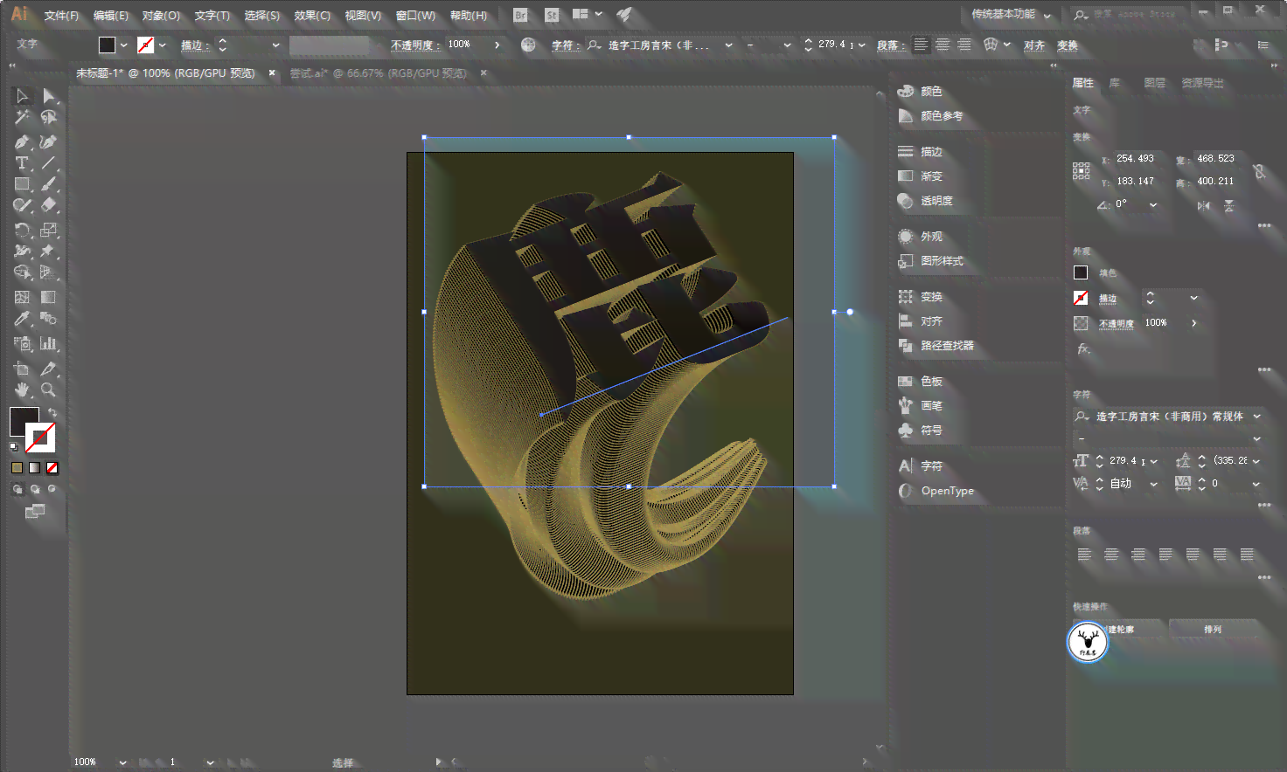
Task: Expand font family dropdown in Properties panel
Action: pyautogui.click(x=1257, y=417)
